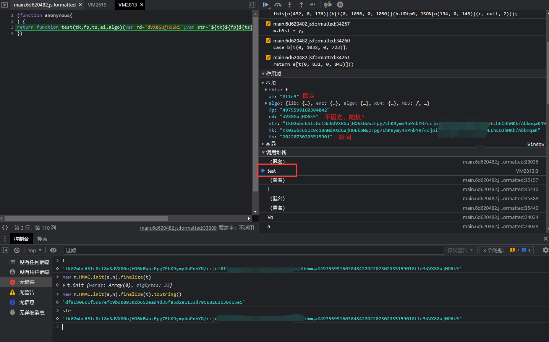Disable the breakpoint at line 34260
Viewport: 549px width, 342px height.
click(x=268, y=41)
